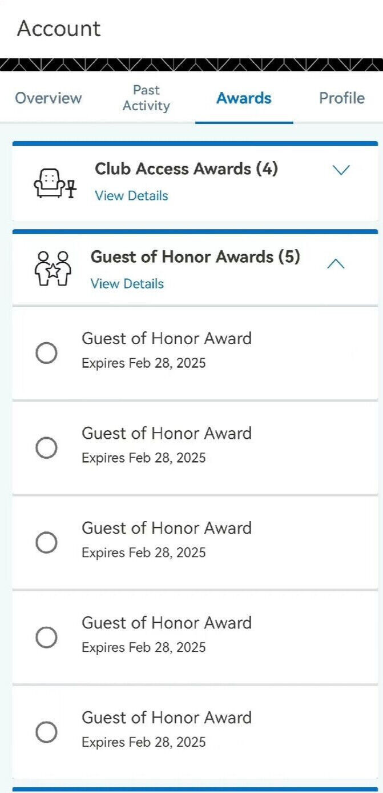Collapse the Guest of Honor Awards section
Viewport: 383px width, 793px height.
click(x=336, y=264)
